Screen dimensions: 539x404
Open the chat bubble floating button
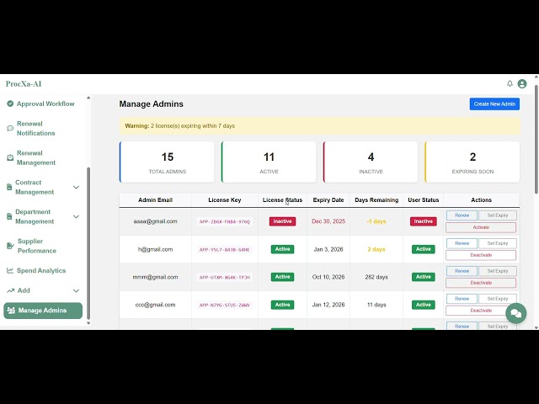(x=515, y=313)
